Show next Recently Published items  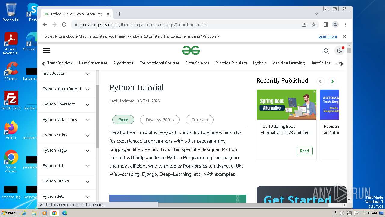332,81
